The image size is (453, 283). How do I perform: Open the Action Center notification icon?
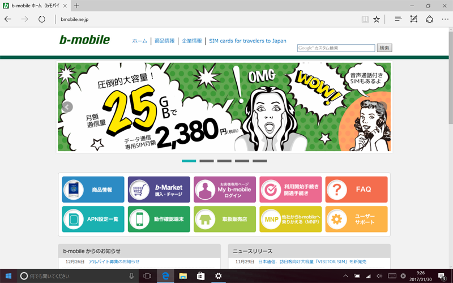click(442, 276)
